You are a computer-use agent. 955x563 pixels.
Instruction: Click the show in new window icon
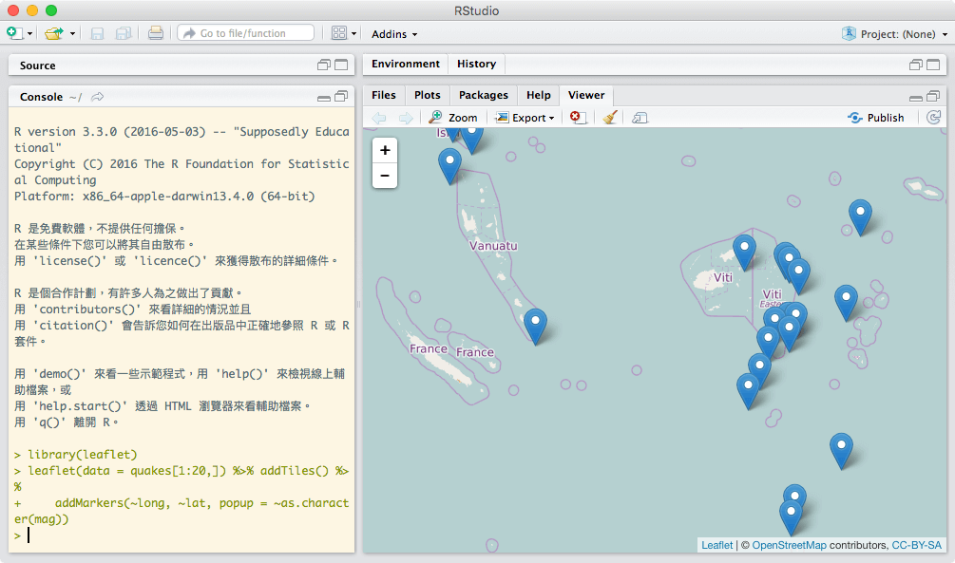[x=640, y=118]
